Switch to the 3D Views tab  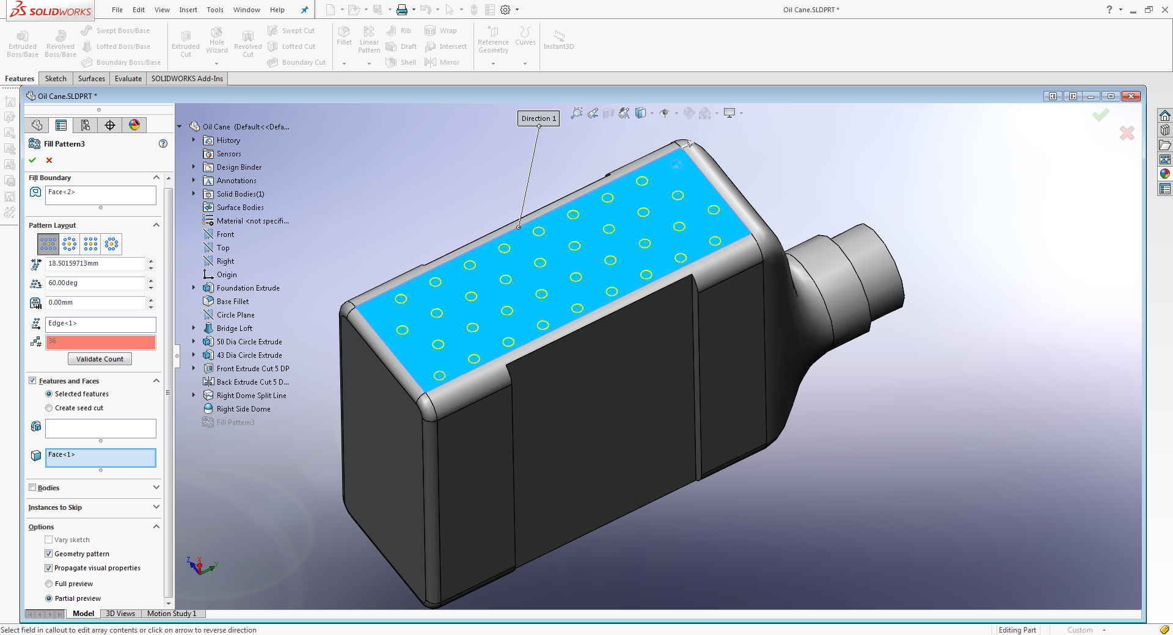[x=120, y=614]
